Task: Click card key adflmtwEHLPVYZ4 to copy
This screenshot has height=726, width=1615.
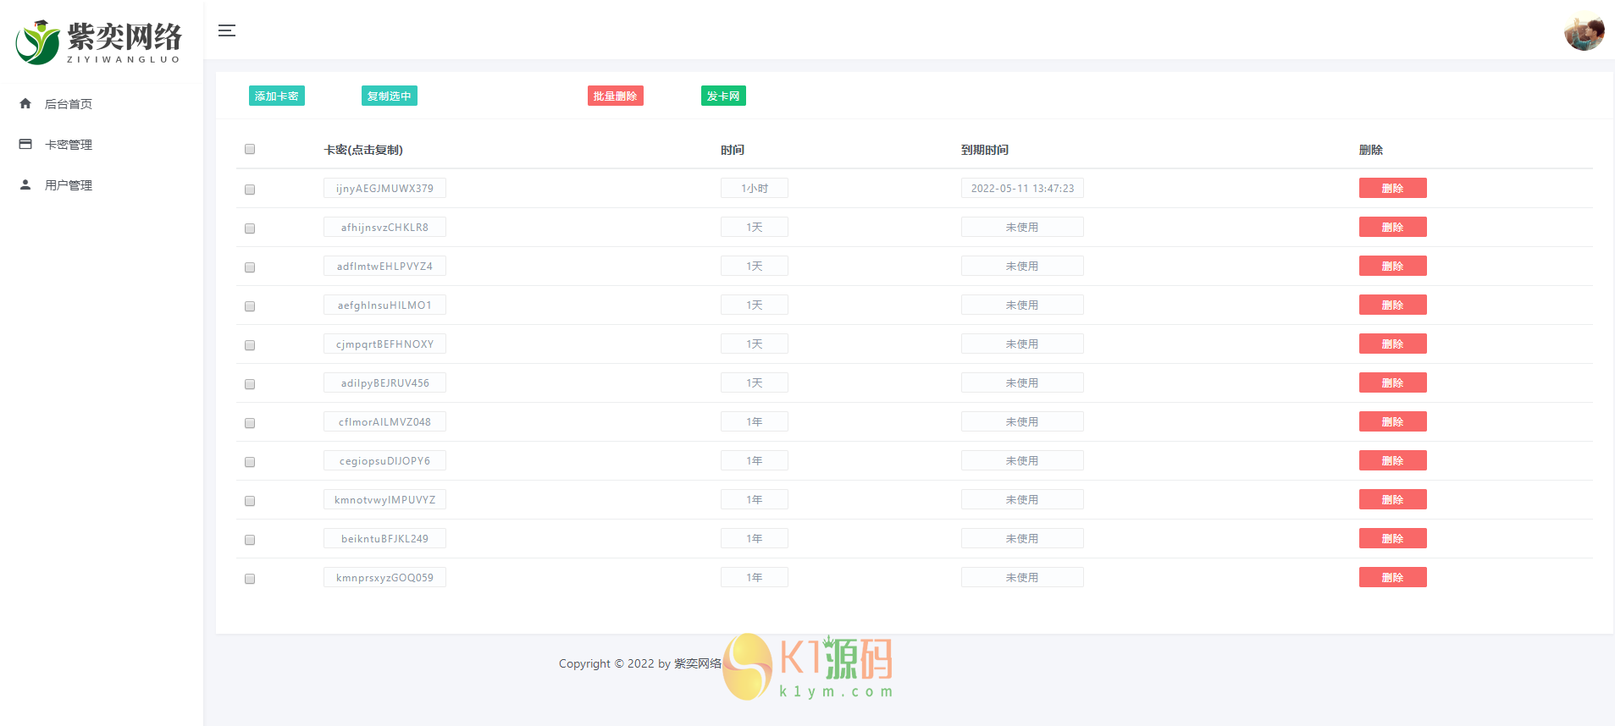Action: (x=384, y=266)
